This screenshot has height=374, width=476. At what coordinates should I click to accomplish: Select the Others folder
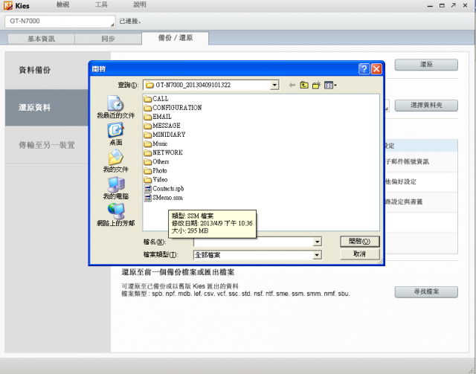tap(156, 161)
